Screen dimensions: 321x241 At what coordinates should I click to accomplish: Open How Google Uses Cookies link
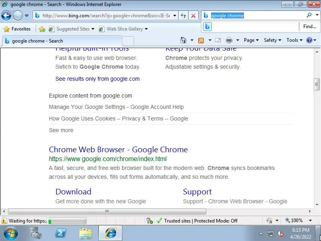118,118
